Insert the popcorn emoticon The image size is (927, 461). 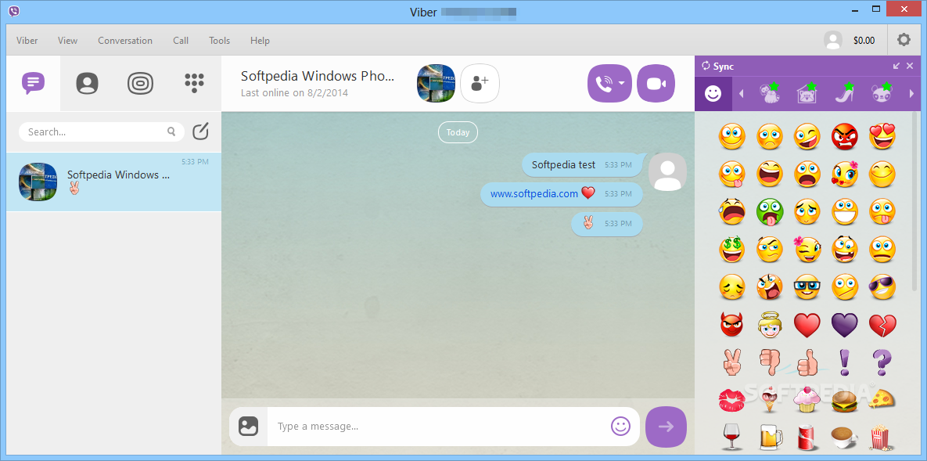pyautogui.click(x=882, y=438)
